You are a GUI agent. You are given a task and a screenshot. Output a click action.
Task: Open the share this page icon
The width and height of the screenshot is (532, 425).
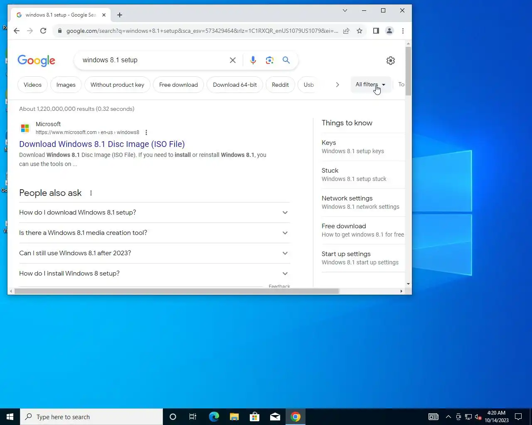[346, 31]
